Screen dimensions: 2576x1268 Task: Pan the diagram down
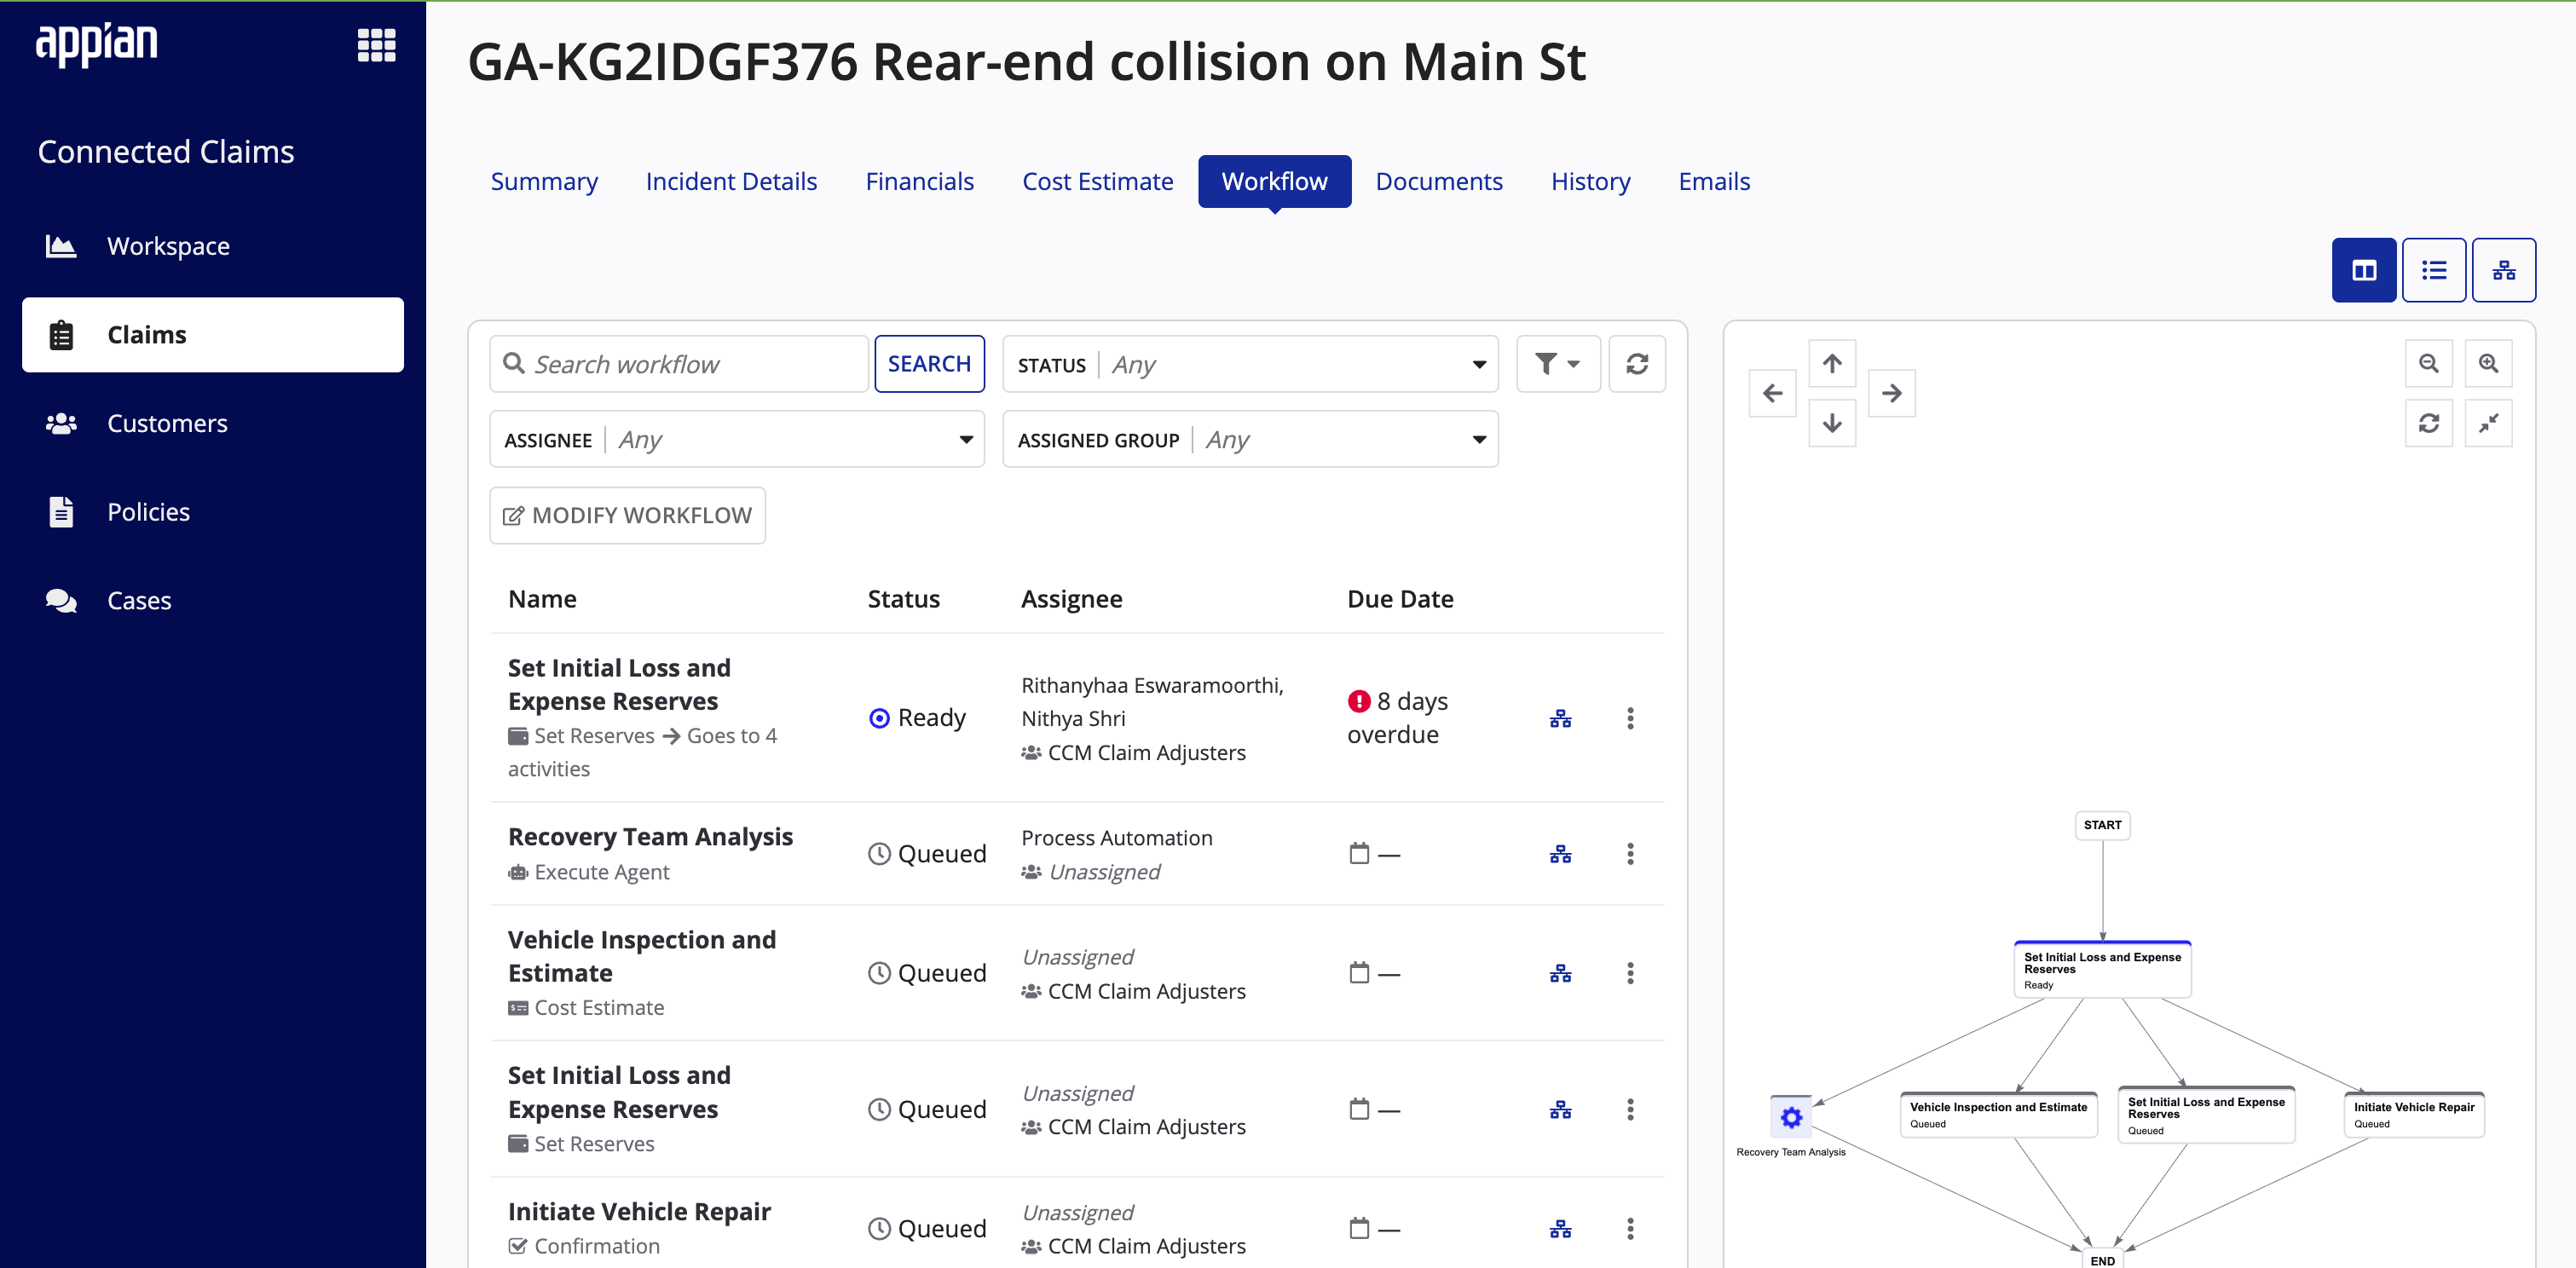tap(1832, 423)
